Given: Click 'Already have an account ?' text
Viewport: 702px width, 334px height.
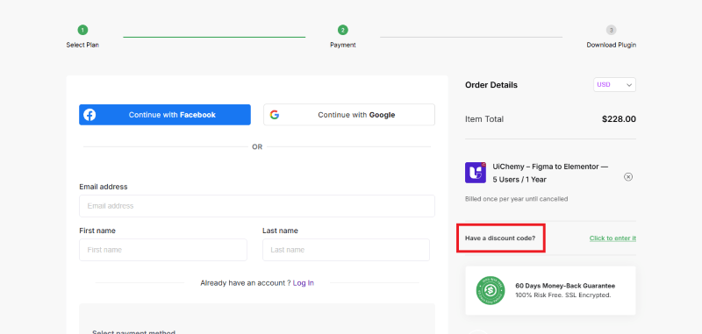Looking at the screenshot, I should click(246, 283).
